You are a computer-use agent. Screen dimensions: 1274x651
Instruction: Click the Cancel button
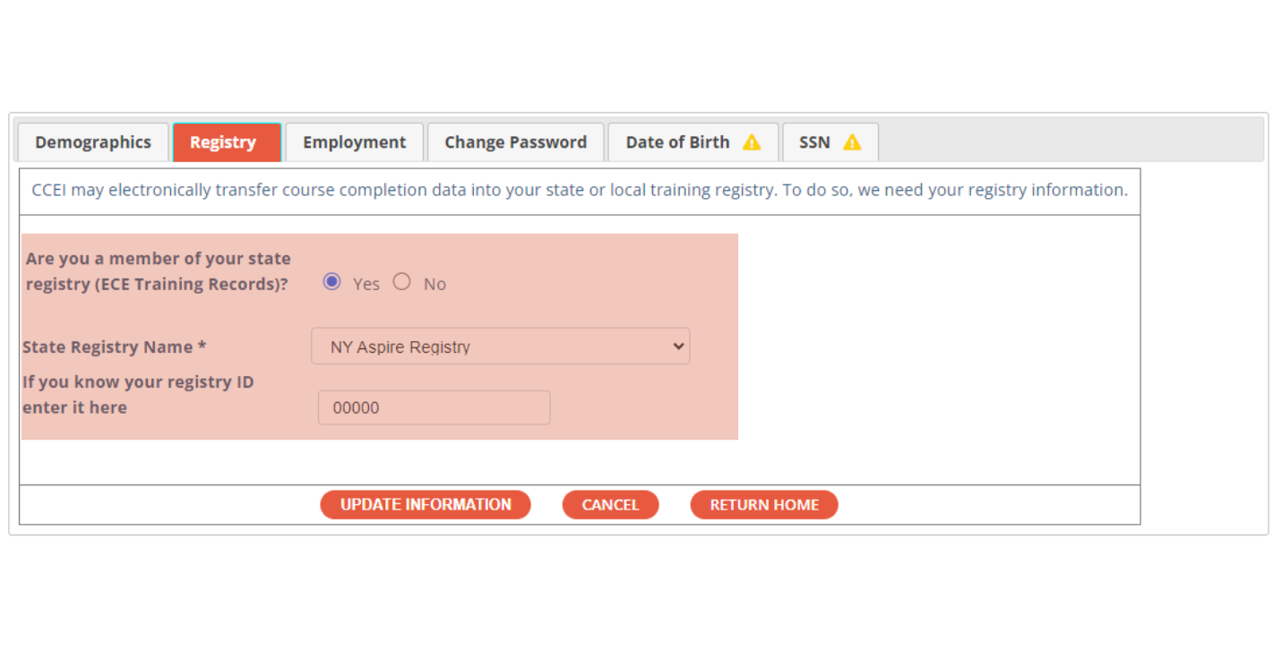(610, 505)
